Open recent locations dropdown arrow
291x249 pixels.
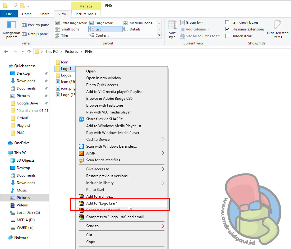point(23,52)
